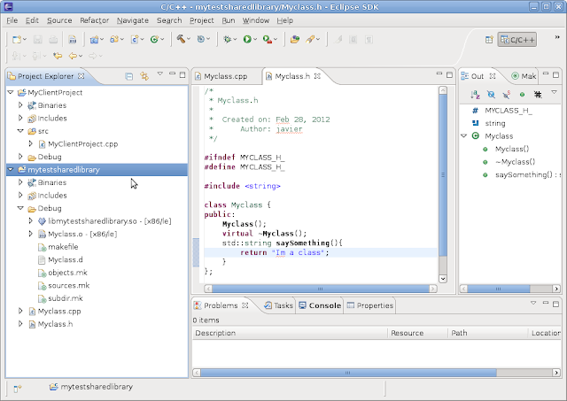This screenshot has height=401, width=567.
Task: Select the C/C++ perspective button
Action: pos(517,40)
